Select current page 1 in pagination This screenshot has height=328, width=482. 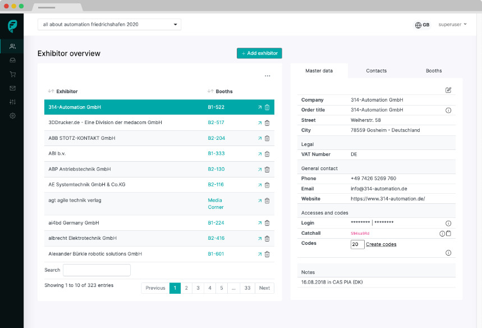tap(175, 288)
